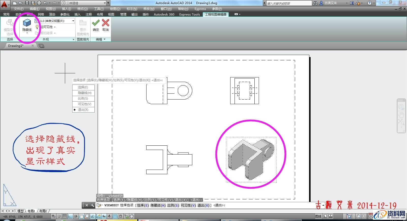Click the keyword search input field
This screenshot has width=407, height=221.
[289, 3]
